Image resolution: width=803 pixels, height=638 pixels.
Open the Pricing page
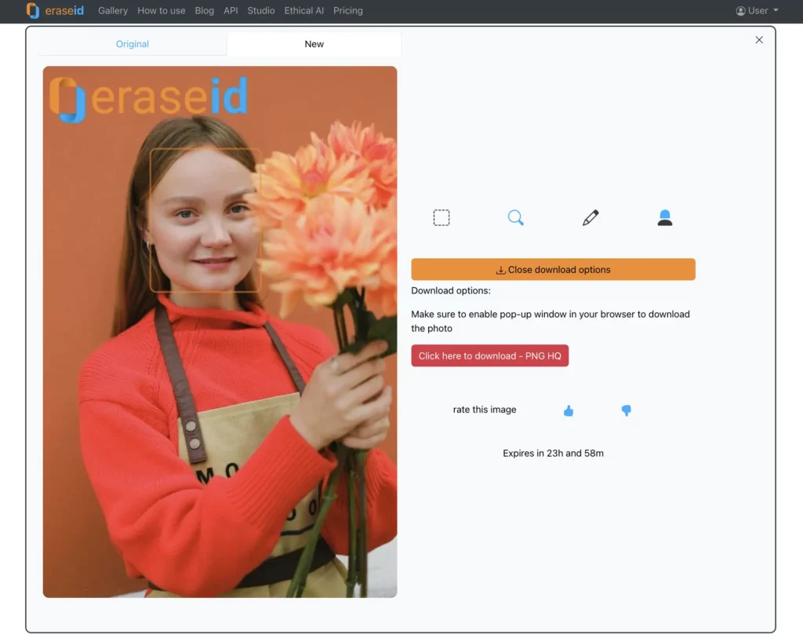pyautogui.click(x=348, y=11)
